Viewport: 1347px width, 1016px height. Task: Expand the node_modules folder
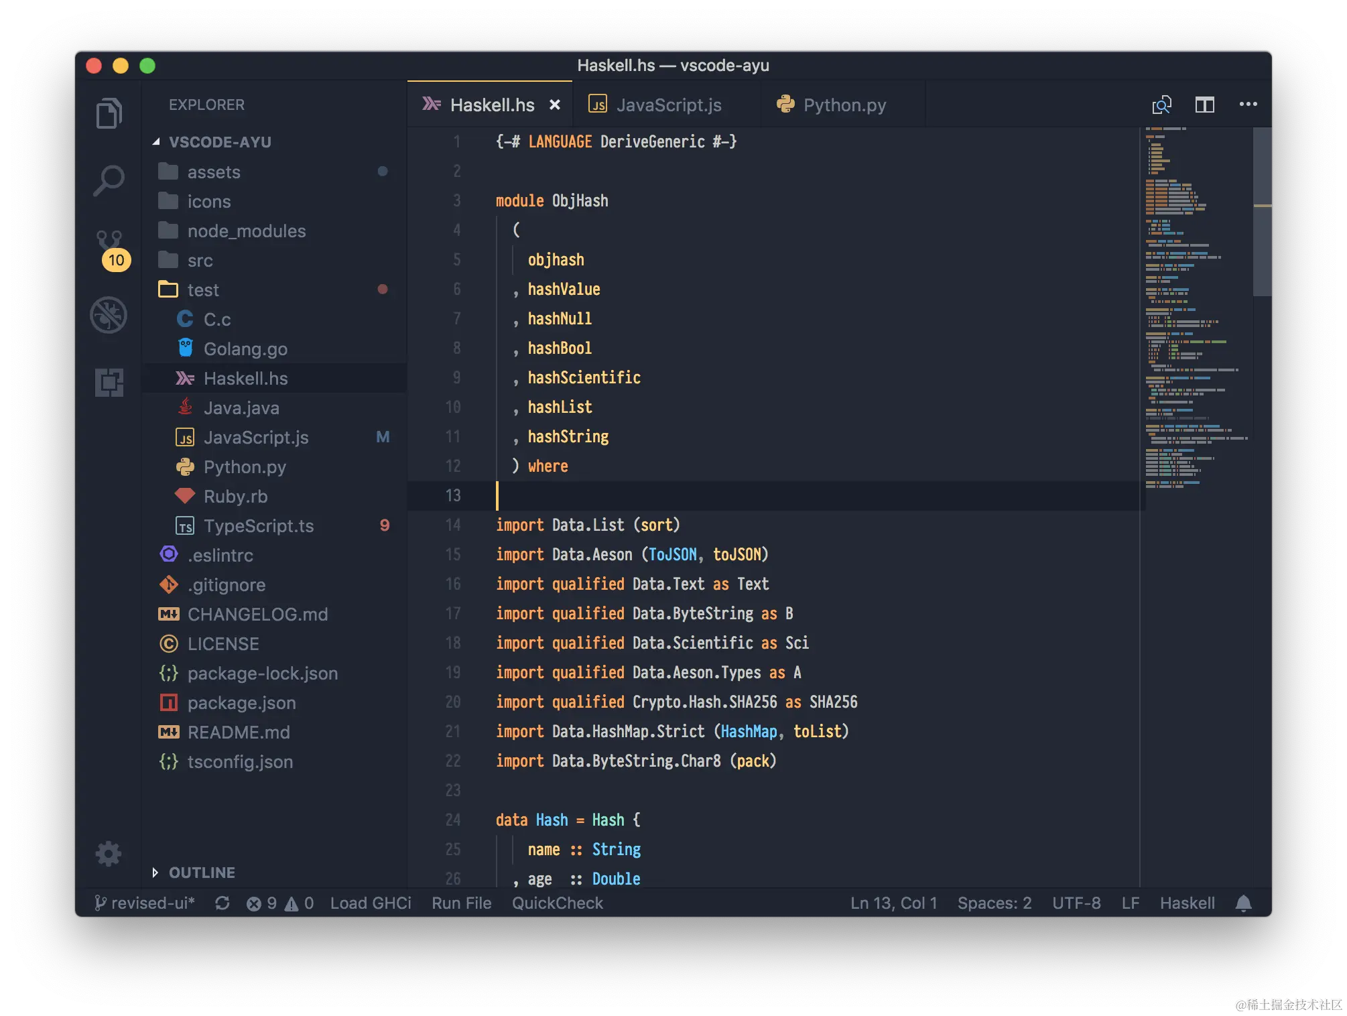(x=246, y=231)
